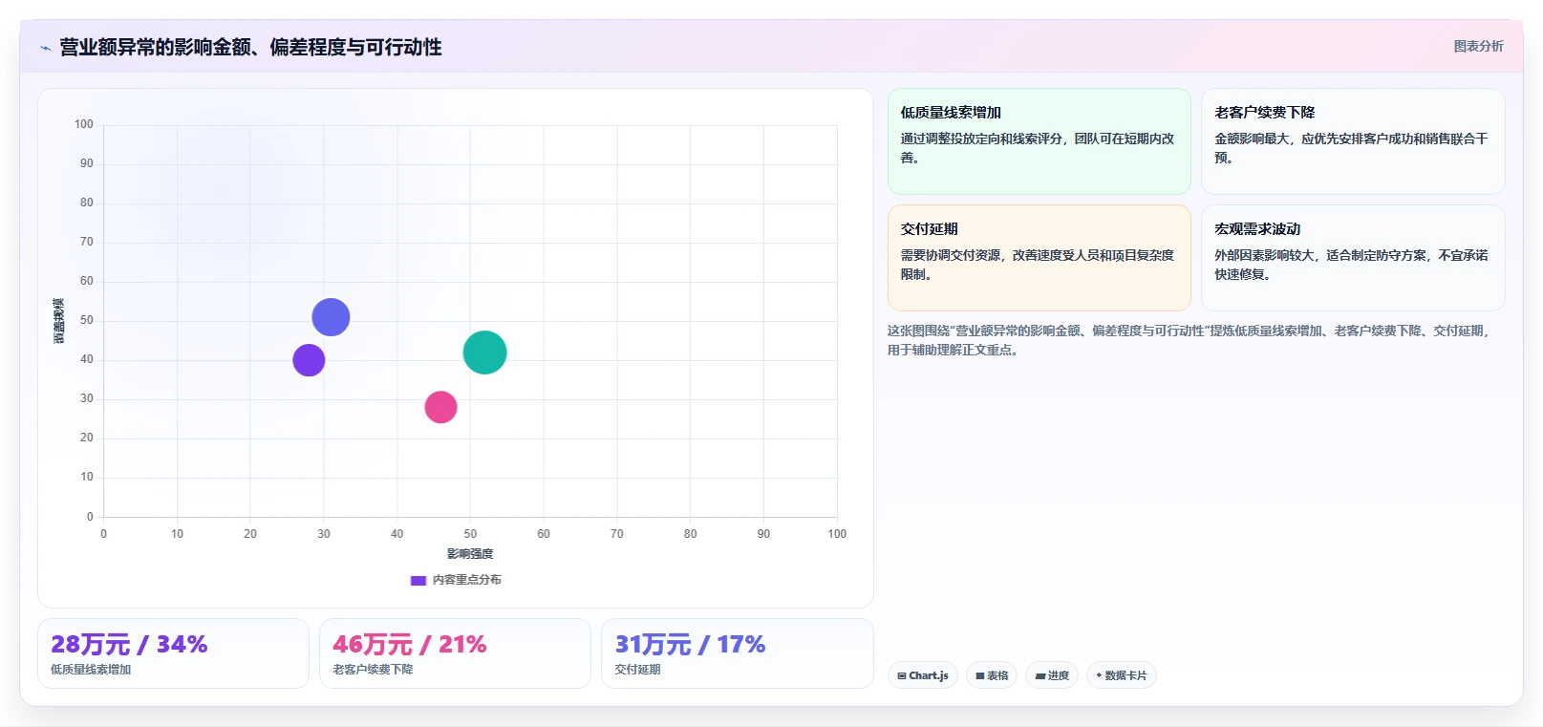Click the 内容重点分布 legend label
1543x727 pixels.
tap(466, 580)
